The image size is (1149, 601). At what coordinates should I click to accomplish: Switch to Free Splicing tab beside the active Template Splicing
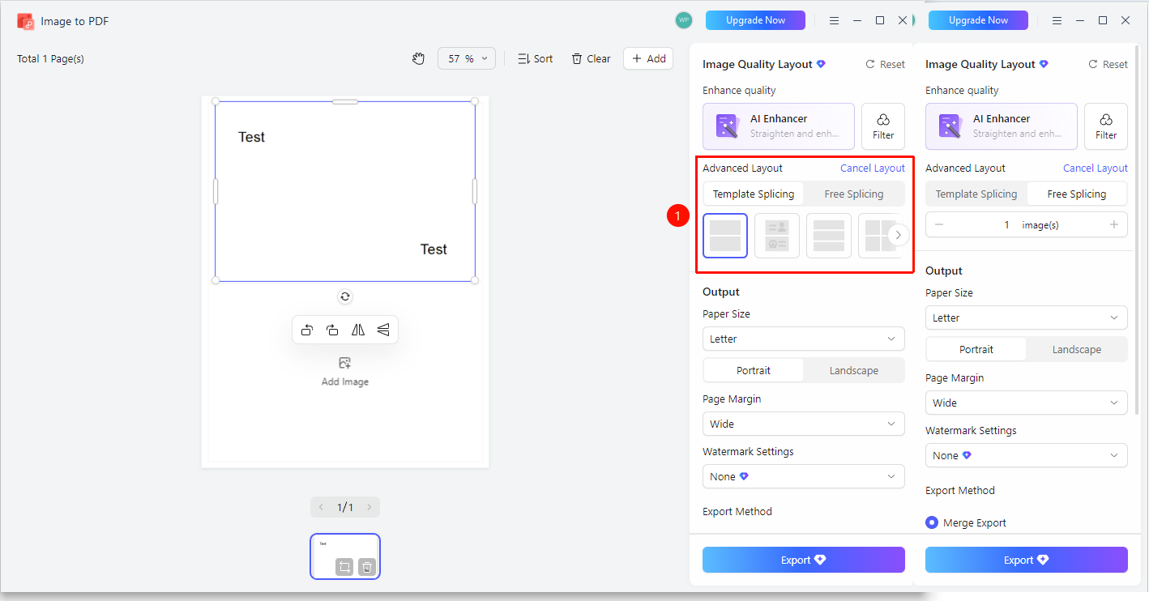tap(854, 194)
